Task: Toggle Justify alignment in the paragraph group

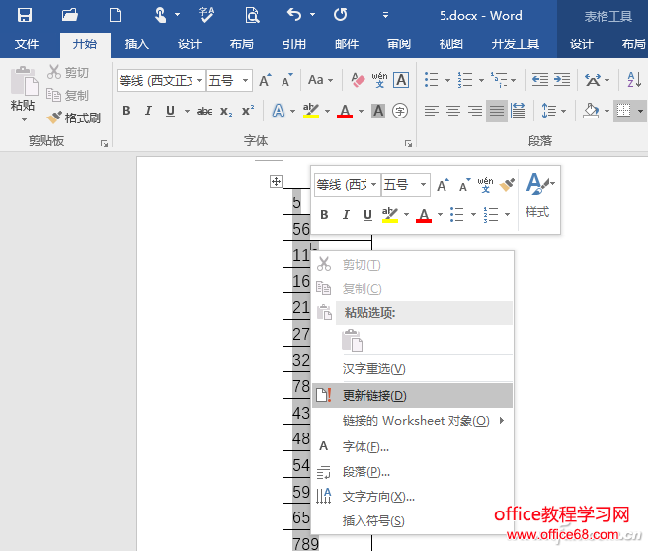Action: tap(497, 112)
